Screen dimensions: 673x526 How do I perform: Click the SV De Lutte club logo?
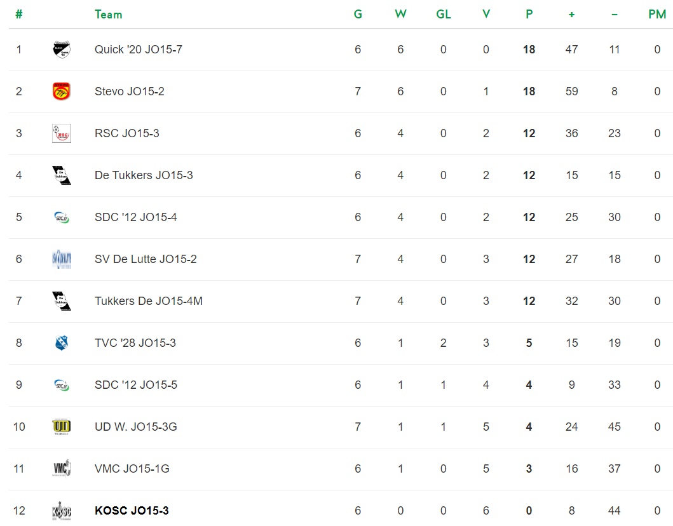(62, 259)
